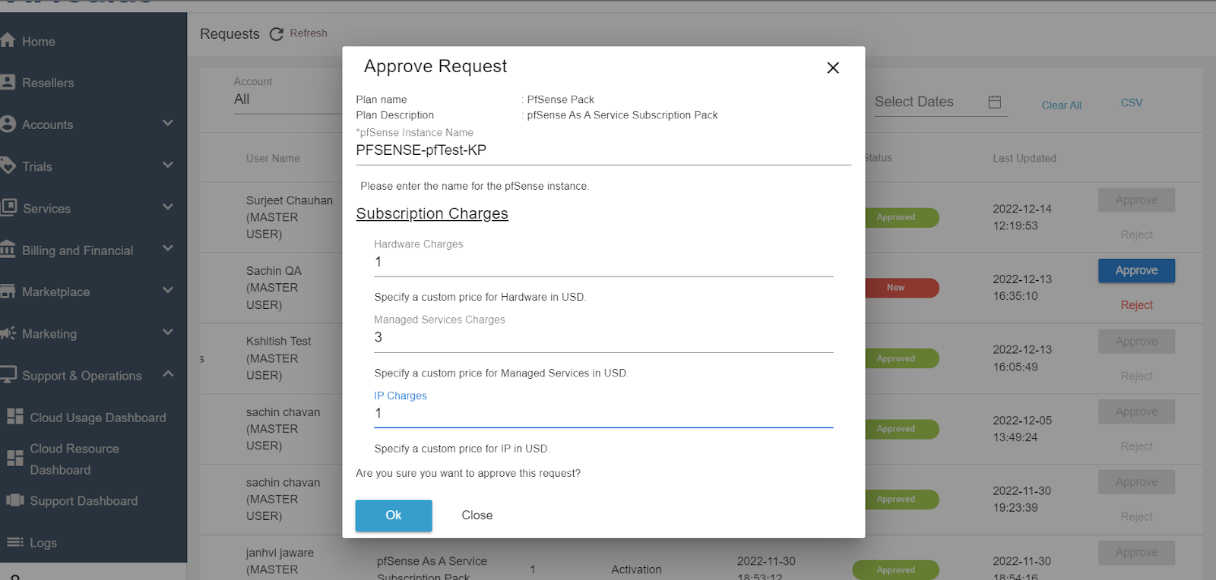The width and height of the screenshot is (1216, 580).
Task: Click the Last Updated column header
Action: click(x=1024, y=158)
